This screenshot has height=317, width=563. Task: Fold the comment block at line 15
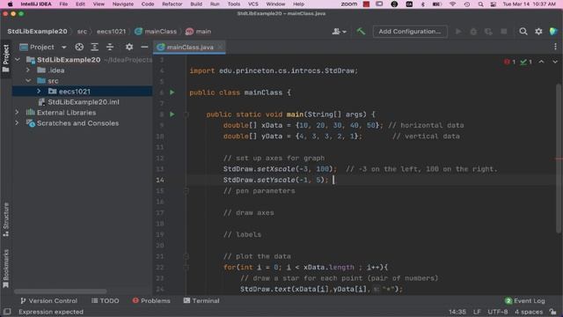tap(186, 191)
